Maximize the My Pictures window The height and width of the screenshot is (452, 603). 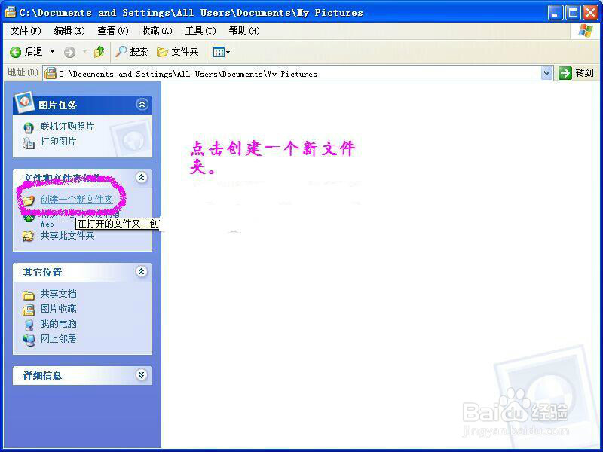pyautogui.click(x=573, y=13)
